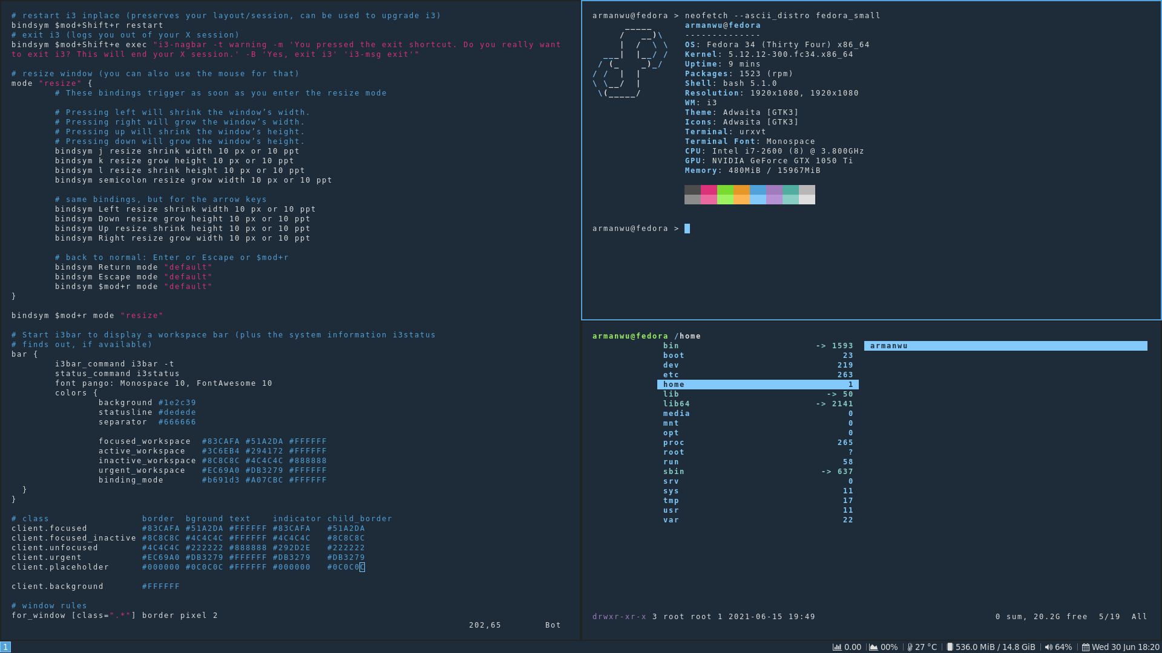Click the CPU usage area-chart icon
The image size is (1162, 653).
873,647
